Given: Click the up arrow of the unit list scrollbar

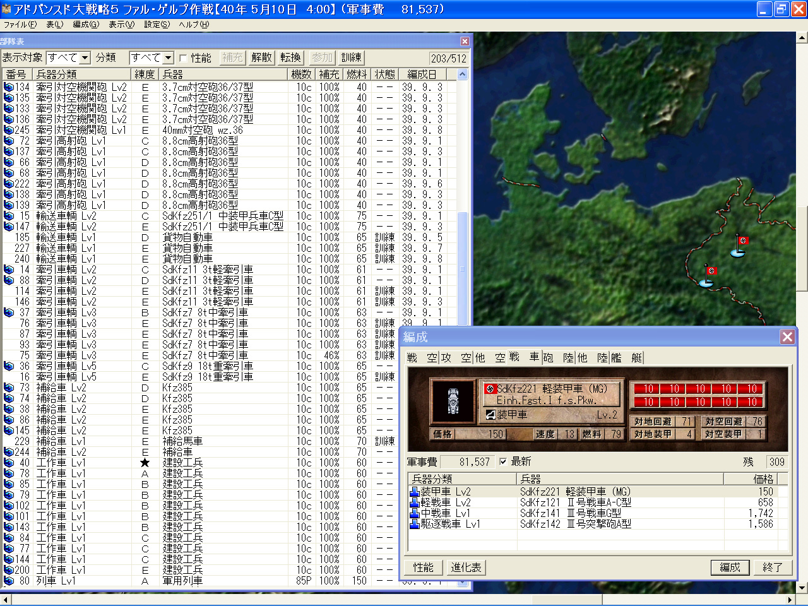Looking at the screenshot, I should click(x=462, y=73).
